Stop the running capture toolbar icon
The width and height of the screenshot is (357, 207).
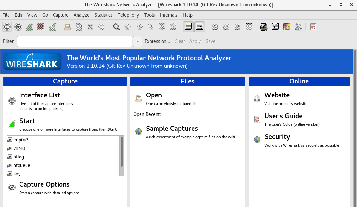coord(41,27)
